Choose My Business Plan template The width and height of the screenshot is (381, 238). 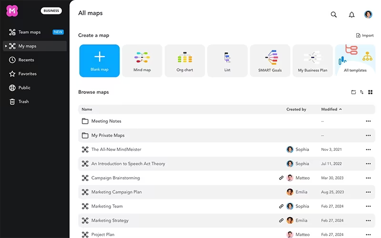pos(312,61)
